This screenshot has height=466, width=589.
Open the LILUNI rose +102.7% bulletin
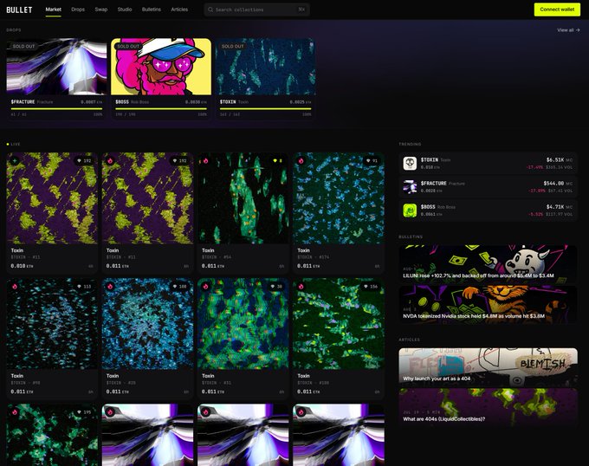tap(488, 263)
